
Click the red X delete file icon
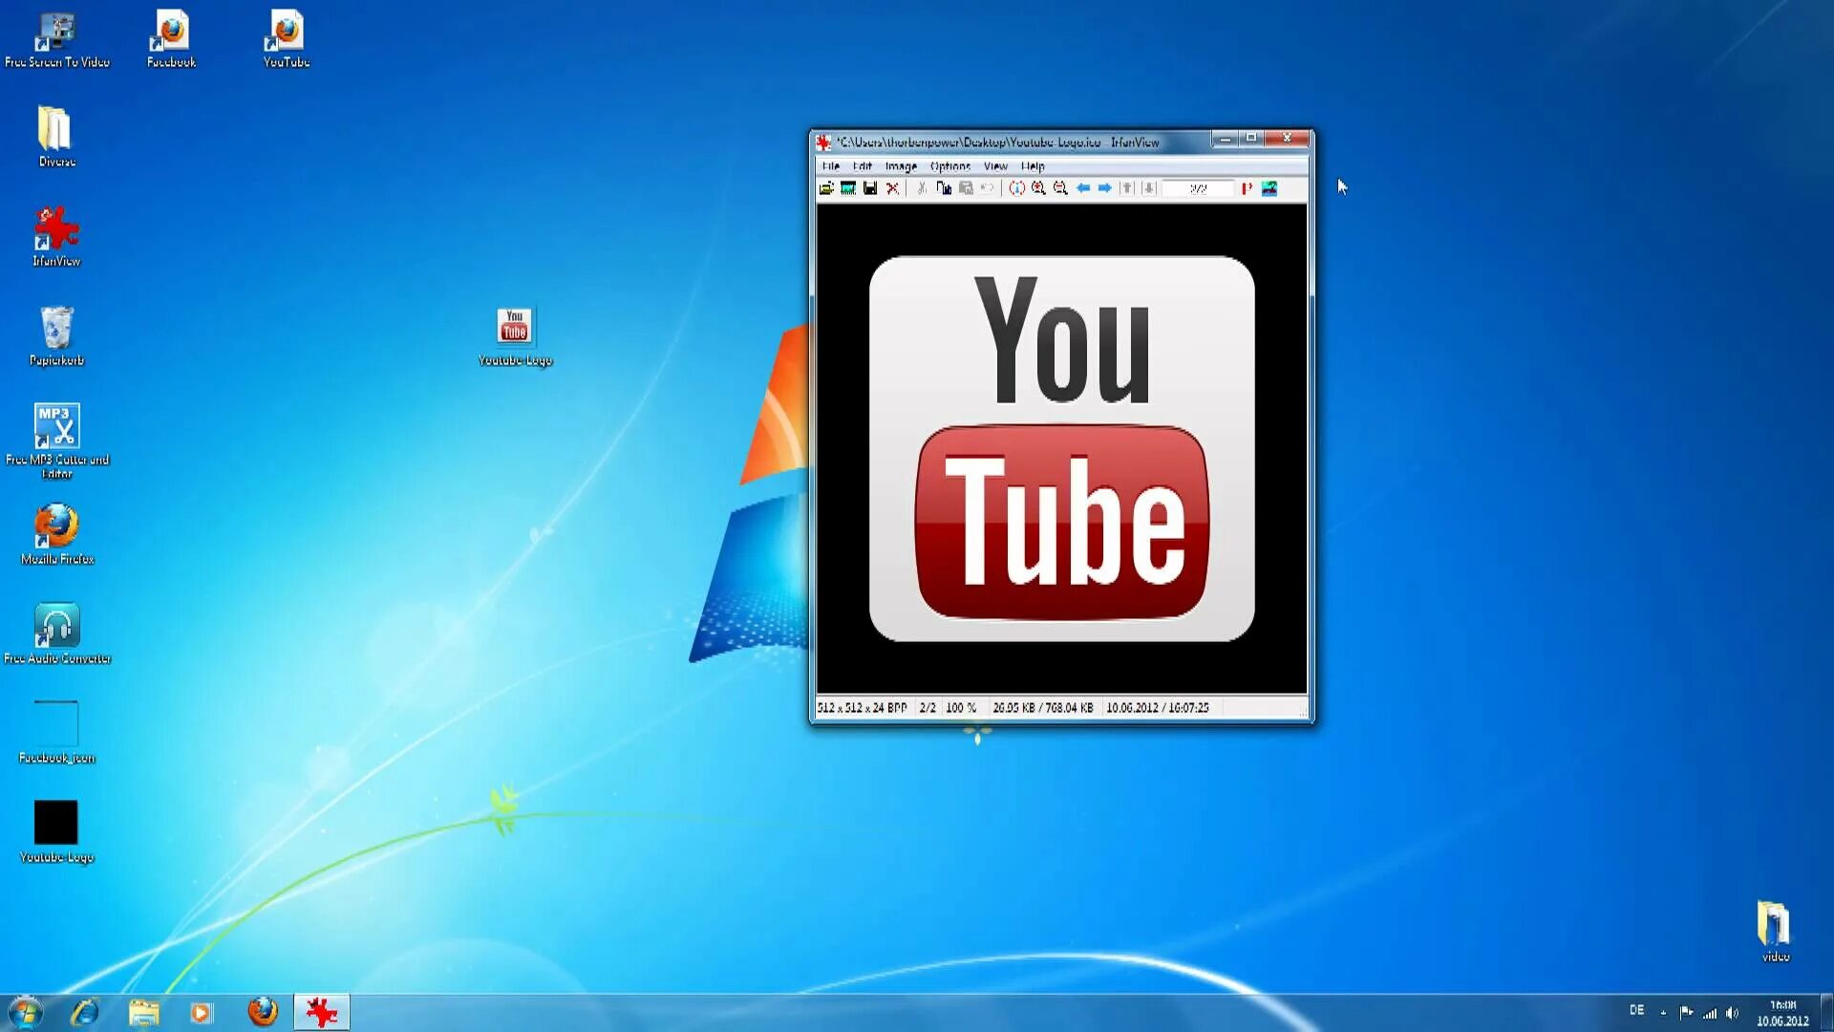(x=892, y=188)
